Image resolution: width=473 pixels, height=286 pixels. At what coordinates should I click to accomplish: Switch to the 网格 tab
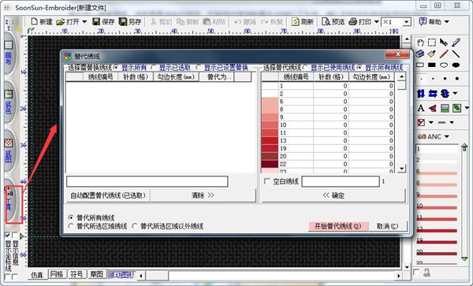click(x=57, y=274)
